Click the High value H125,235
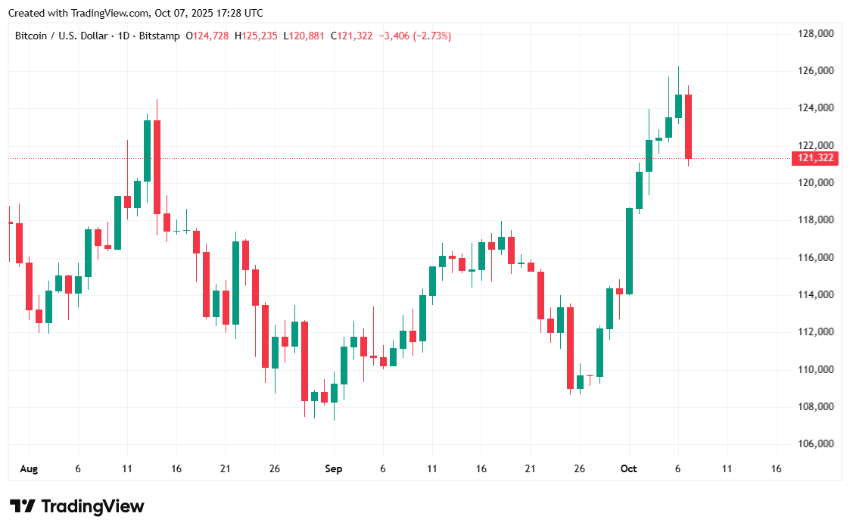850x532 pixels. pyautogui.click(x=256, y=36)
